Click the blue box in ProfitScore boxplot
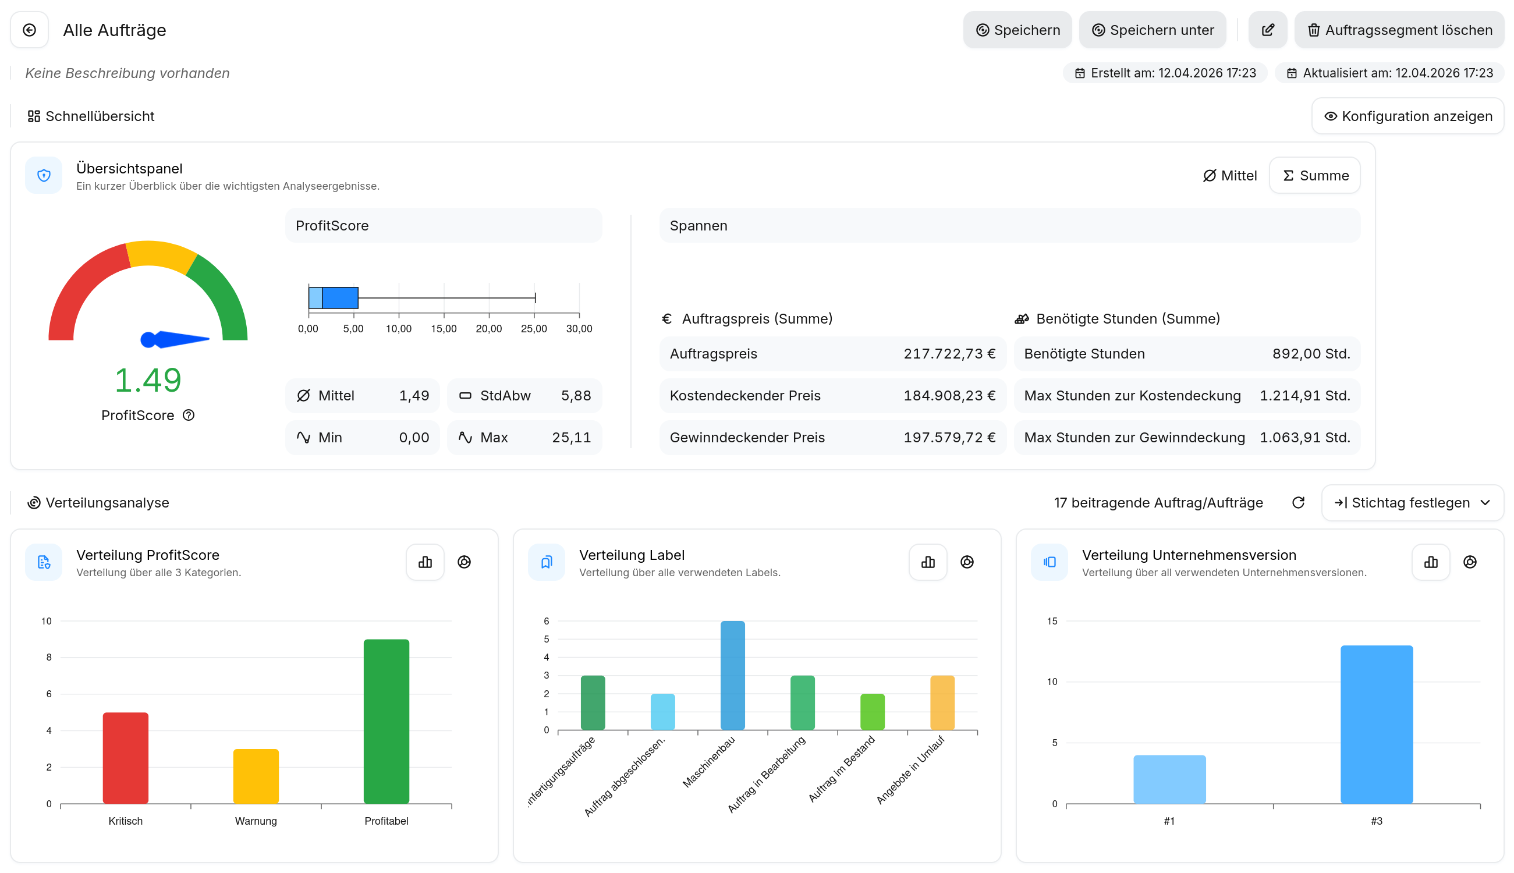The width and height of the screenshot is (1514, 873). (x=339, y=297)
